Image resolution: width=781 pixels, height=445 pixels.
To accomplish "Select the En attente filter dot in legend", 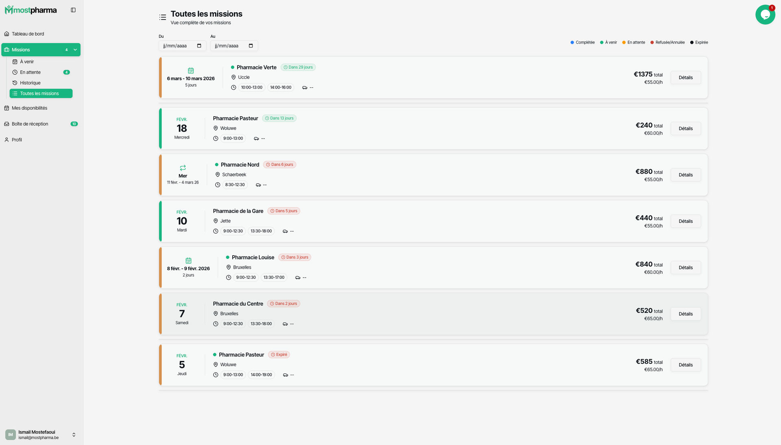I will pos(623,42).
